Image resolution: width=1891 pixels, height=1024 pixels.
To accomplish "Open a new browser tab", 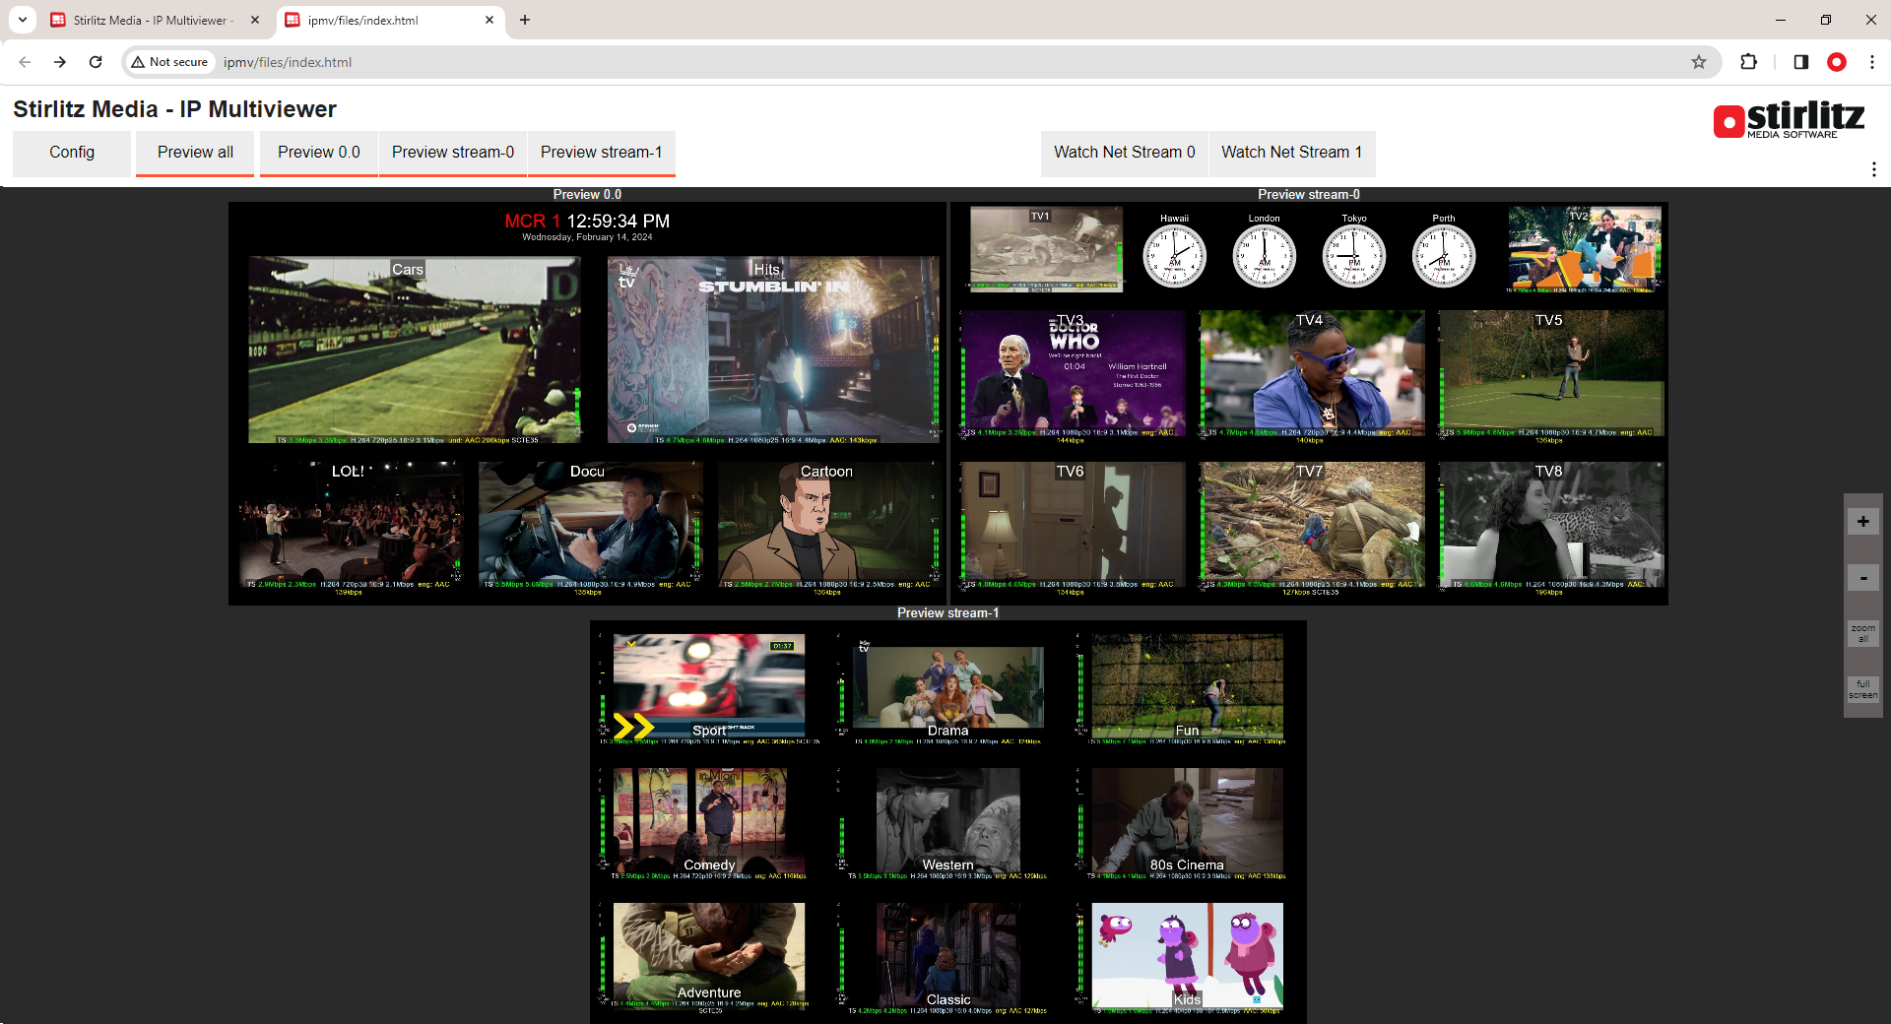I will point(525,20).
